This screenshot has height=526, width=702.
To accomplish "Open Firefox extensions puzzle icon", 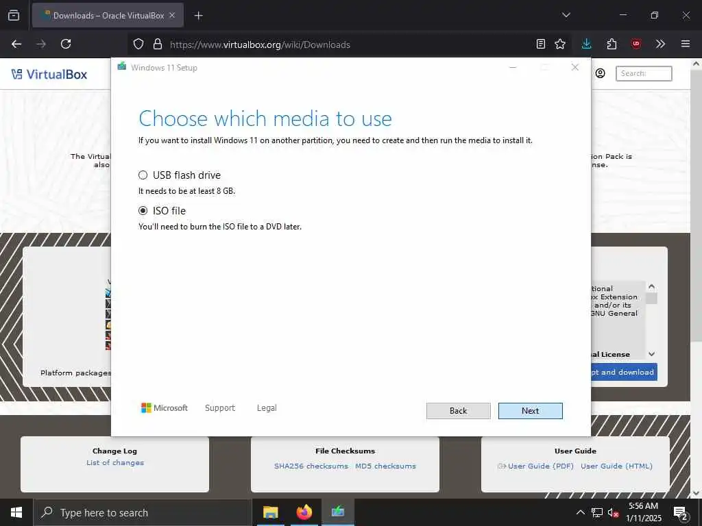I will [612, 44].
